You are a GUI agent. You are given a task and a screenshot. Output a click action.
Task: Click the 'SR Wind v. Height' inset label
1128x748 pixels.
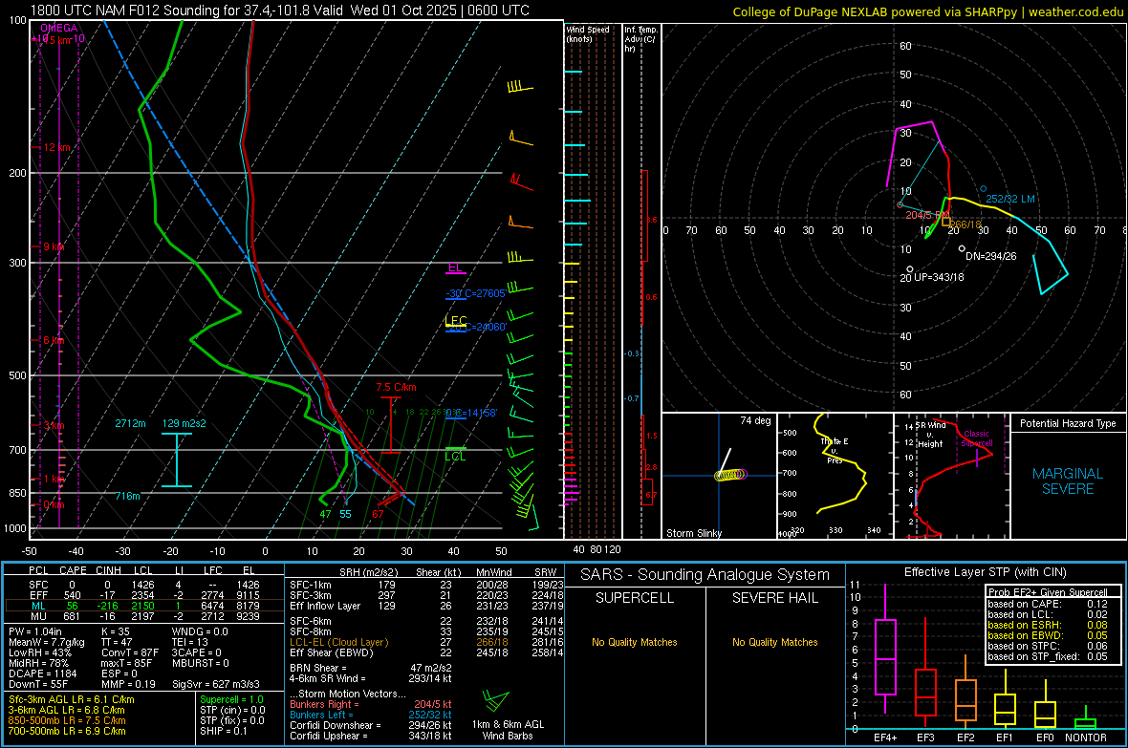(931, 435)
